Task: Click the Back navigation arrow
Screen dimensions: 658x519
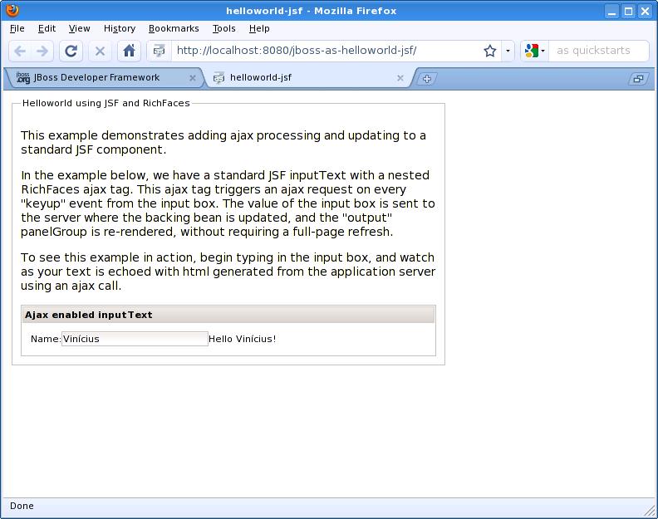Action: (x=20, y=51)
